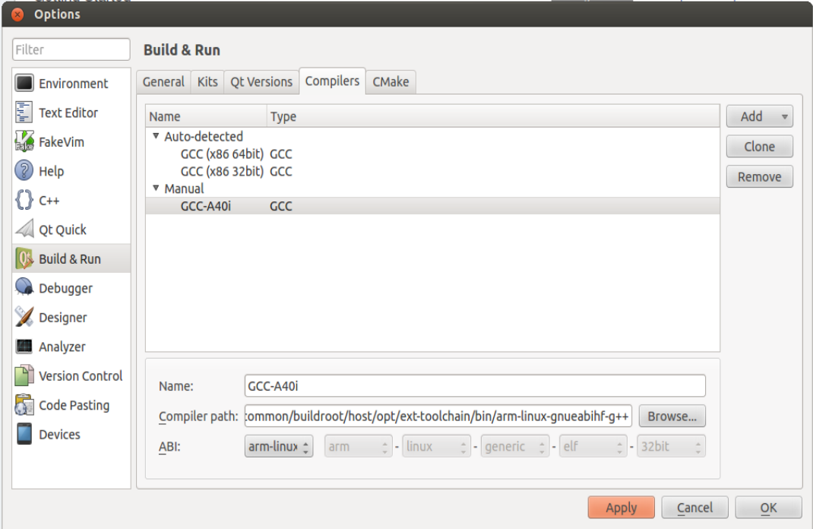Image resolution: width=813 pixels, height=529 pixels.
Task: Select the GCC (x86 32bit) compiler row
Action: [432, 171]
